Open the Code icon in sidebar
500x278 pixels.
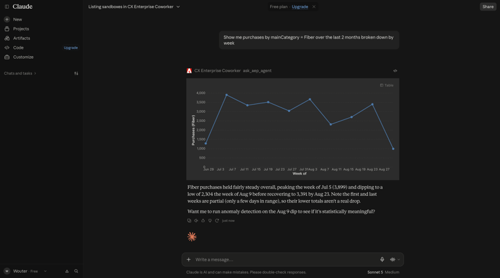click(x=7, y=47)
